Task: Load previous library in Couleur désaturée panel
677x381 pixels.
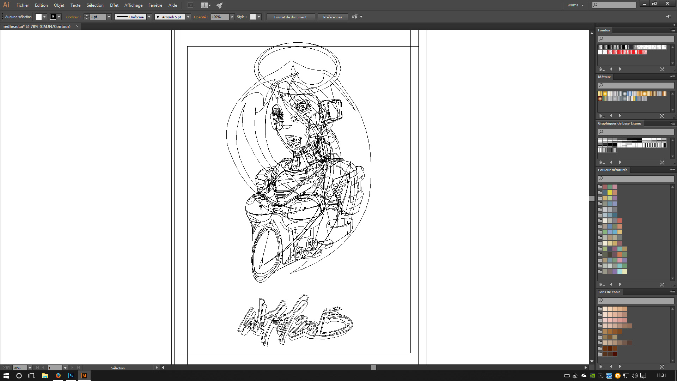Action: coord(611,284)
